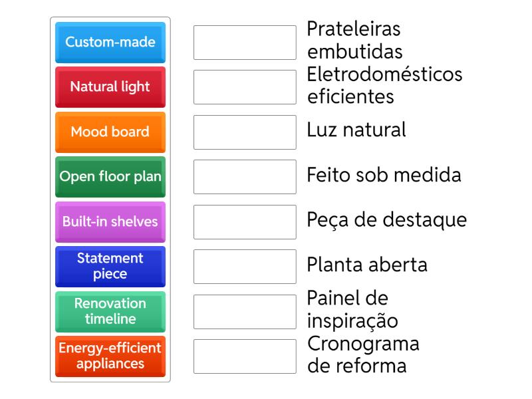Select the empty box beside Planta aberta
The height and width of the screenshot is (399, 532).
click(x=245, y=266)
